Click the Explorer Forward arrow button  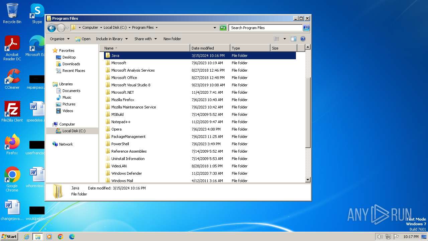pos(61,28)
